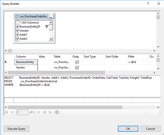Click the stop query icon
Viewport: 164px width, 135px height.
point(57,112)
